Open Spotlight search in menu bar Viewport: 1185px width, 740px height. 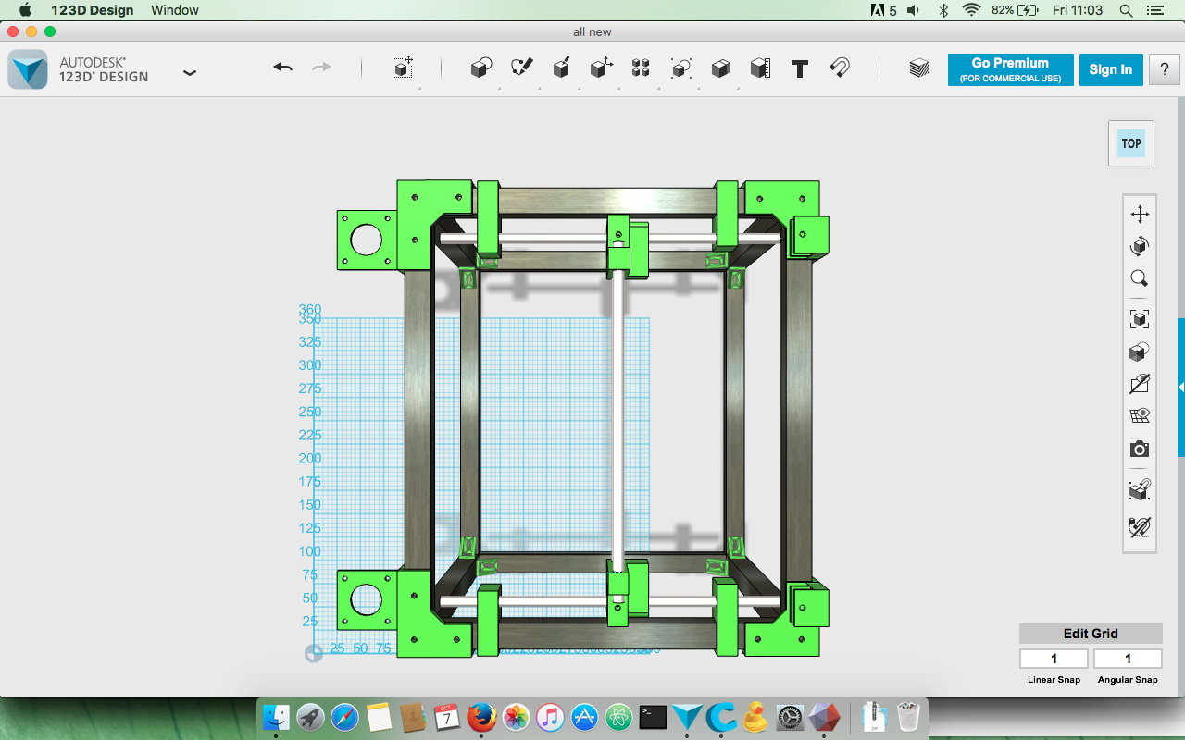click(x=1126, y=10)
